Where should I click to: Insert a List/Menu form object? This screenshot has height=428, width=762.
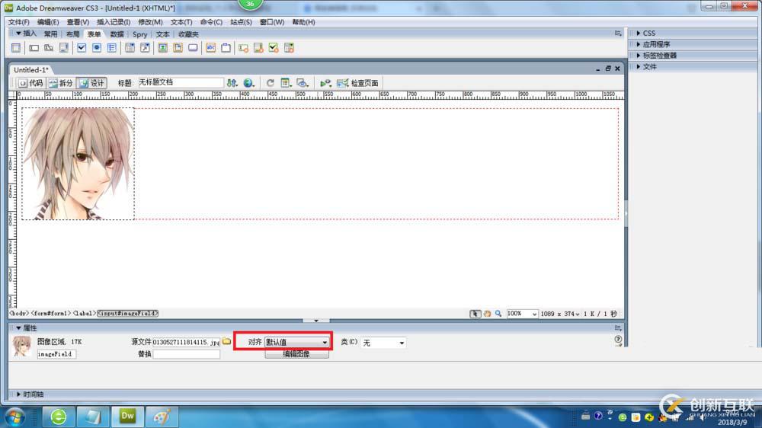pos(130,48)
